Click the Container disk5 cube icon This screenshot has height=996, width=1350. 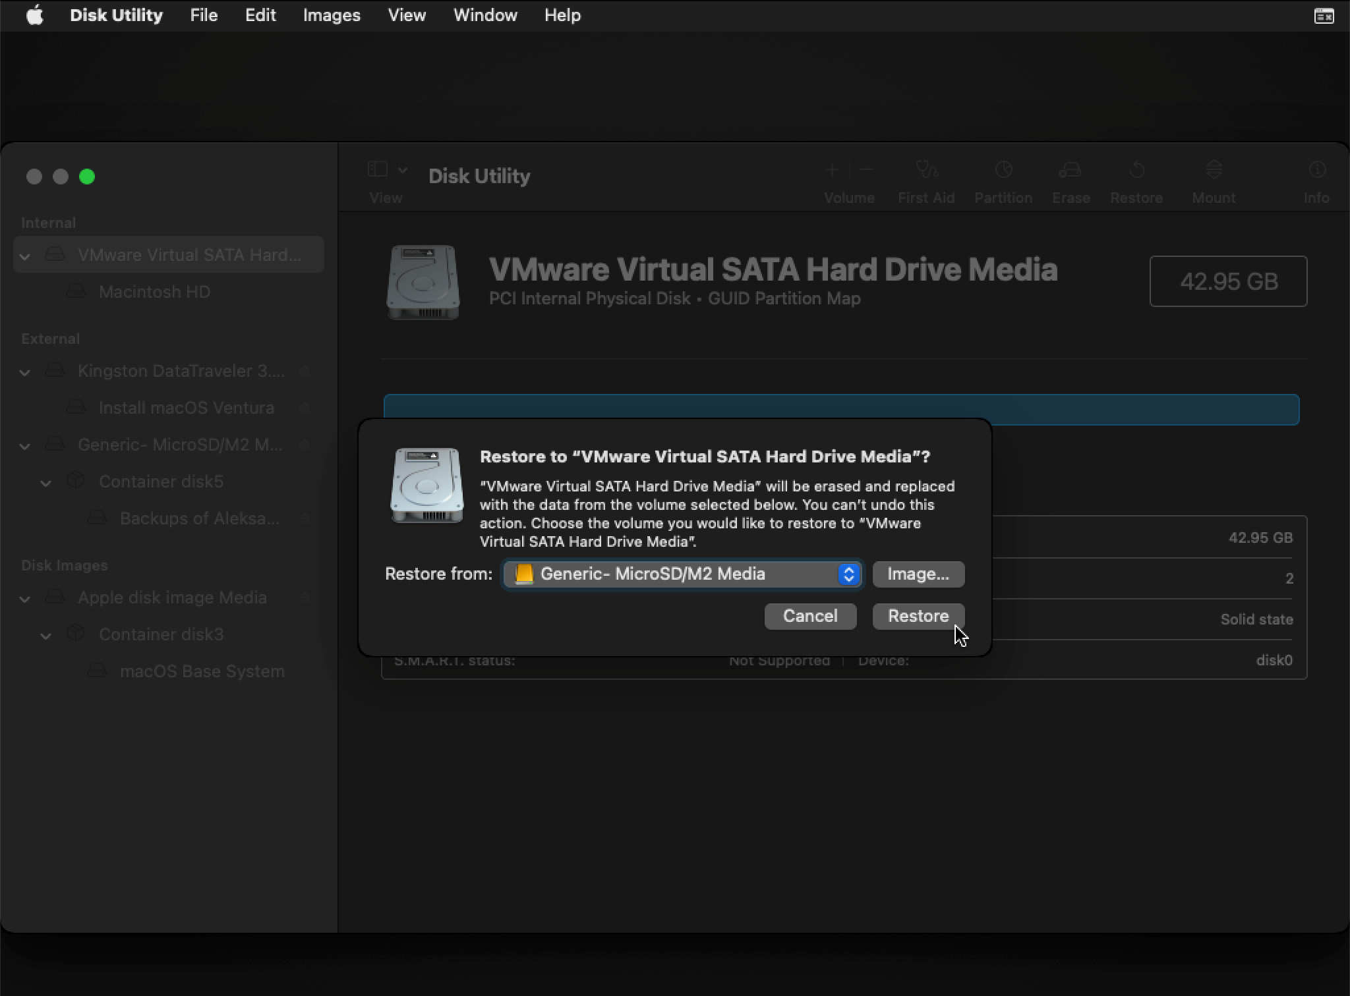(76, 481)
